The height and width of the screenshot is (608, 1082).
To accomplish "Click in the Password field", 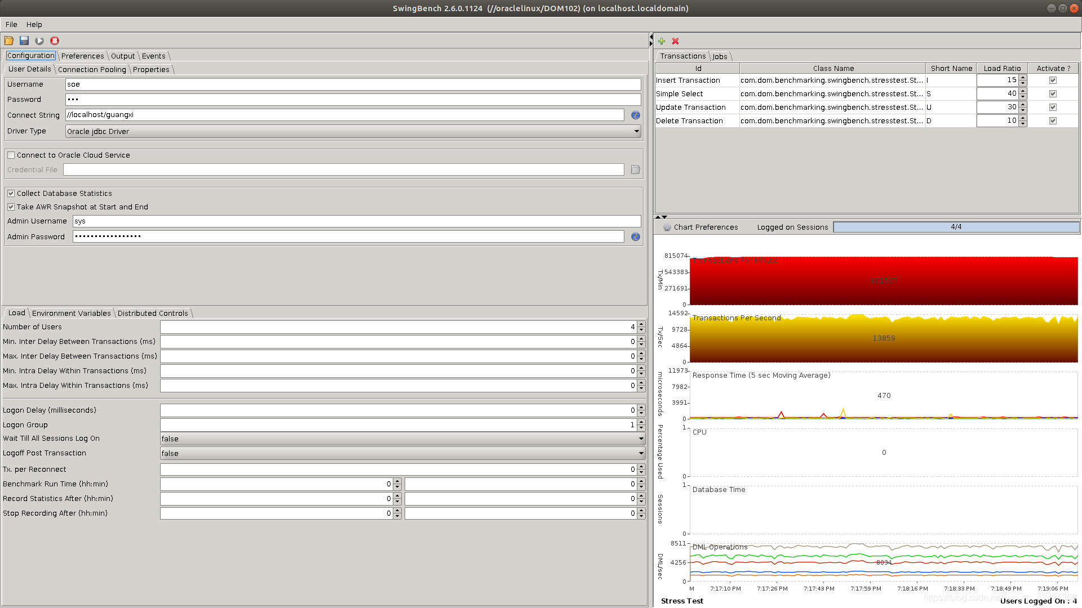I will point(353,100).
